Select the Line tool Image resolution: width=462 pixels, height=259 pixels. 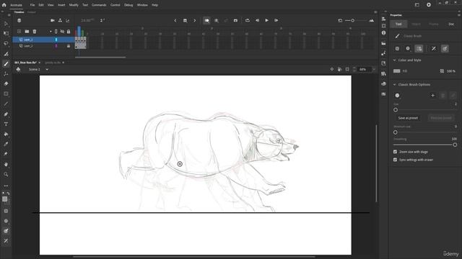[6, 104]
